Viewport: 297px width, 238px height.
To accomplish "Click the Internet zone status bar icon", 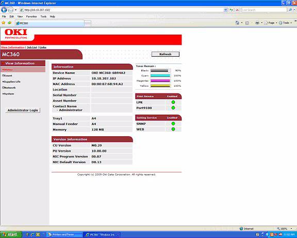I will pos(241,229).
